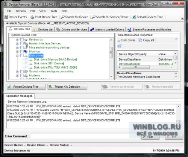
Task: Open the Tools menu
Action: tap(54, 11)
